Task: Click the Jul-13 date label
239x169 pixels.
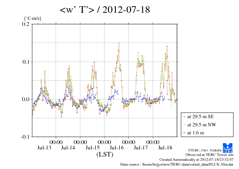Action: coord(44,148)
